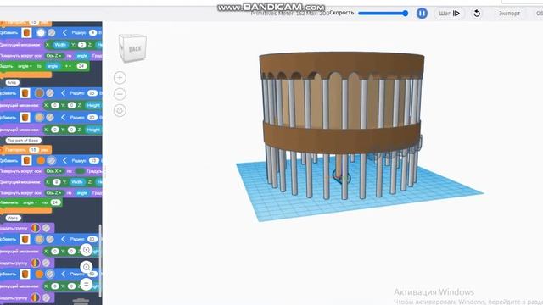Click cylinder shape icon in Радиус 4 block
The height and width of the screenshot is (305, 543).
click(x=26, y=32)
